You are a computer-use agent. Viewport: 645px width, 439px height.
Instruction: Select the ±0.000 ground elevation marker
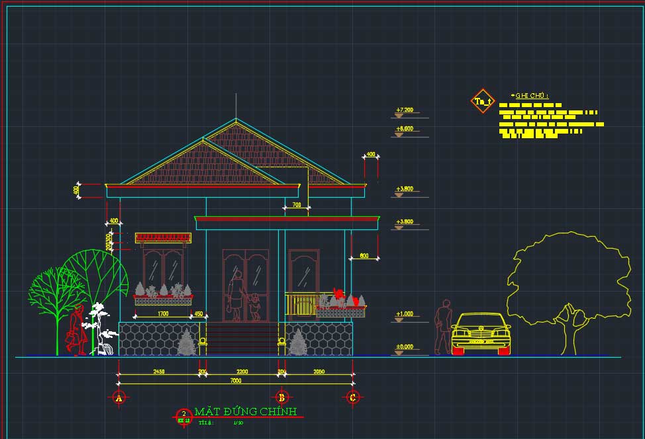point(405,347)
